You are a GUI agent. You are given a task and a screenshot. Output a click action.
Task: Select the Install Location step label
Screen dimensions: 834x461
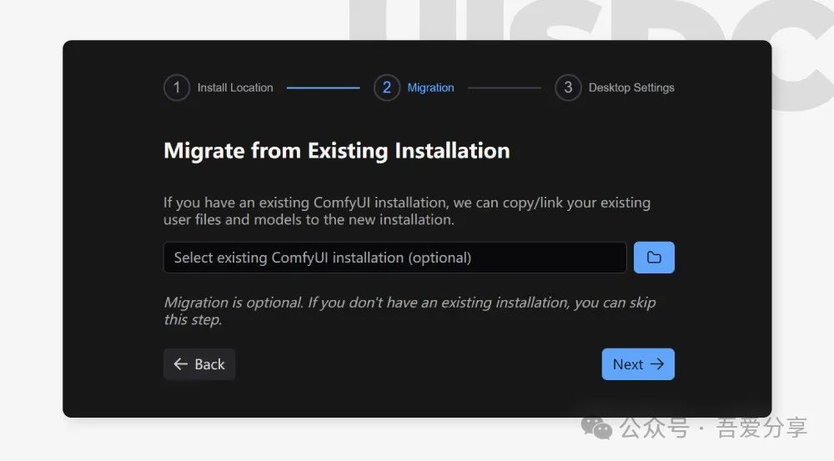pyautogui.click(x=235, y=88)
